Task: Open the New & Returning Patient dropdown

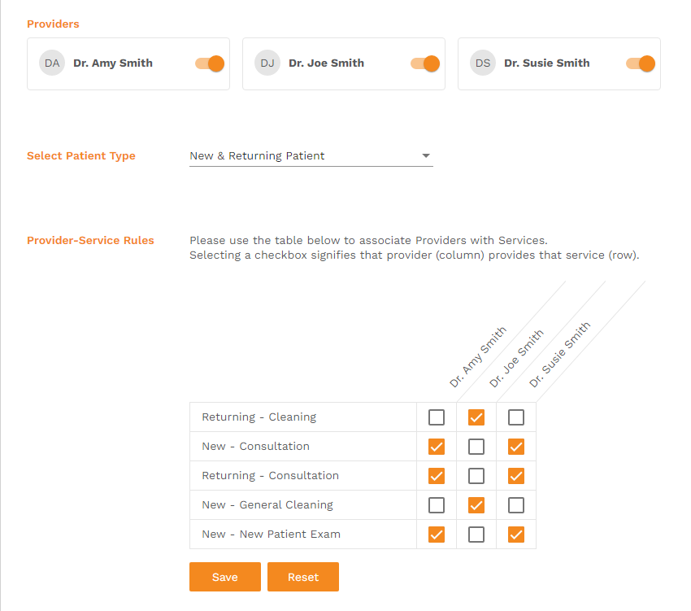Action: (311, 155)
